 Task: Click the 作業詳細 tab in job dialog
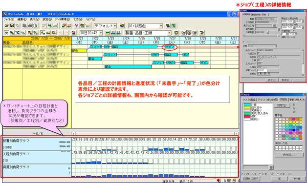246,14
